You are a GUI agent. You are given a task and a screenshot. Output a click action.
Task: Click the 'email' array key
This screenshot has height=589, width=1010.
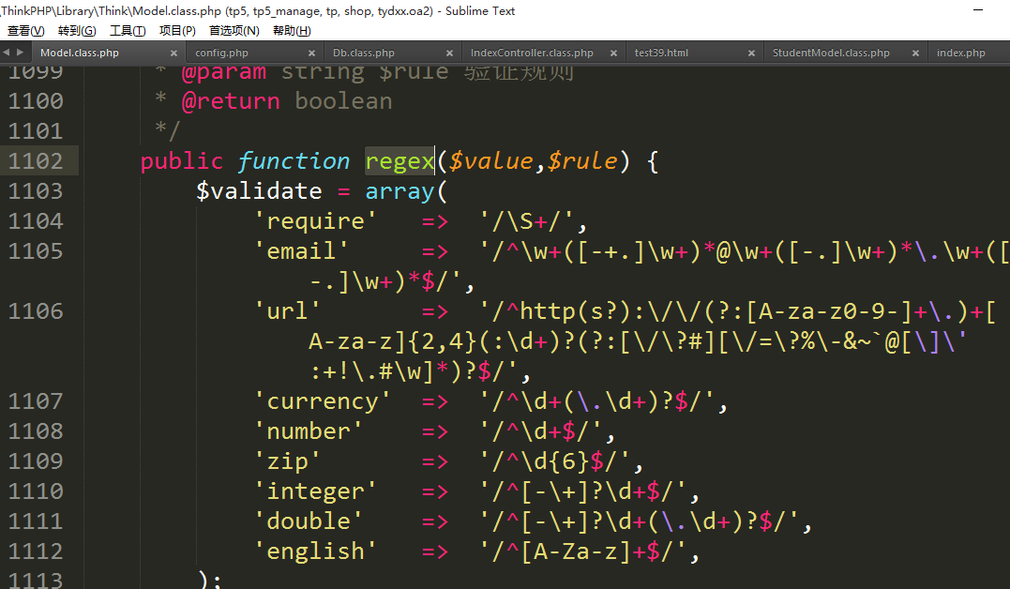point(301,251)
